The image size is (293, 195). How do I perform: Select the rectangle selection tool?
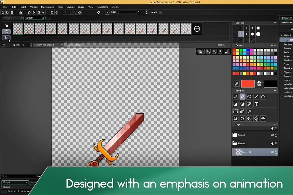tap(235, 111)
